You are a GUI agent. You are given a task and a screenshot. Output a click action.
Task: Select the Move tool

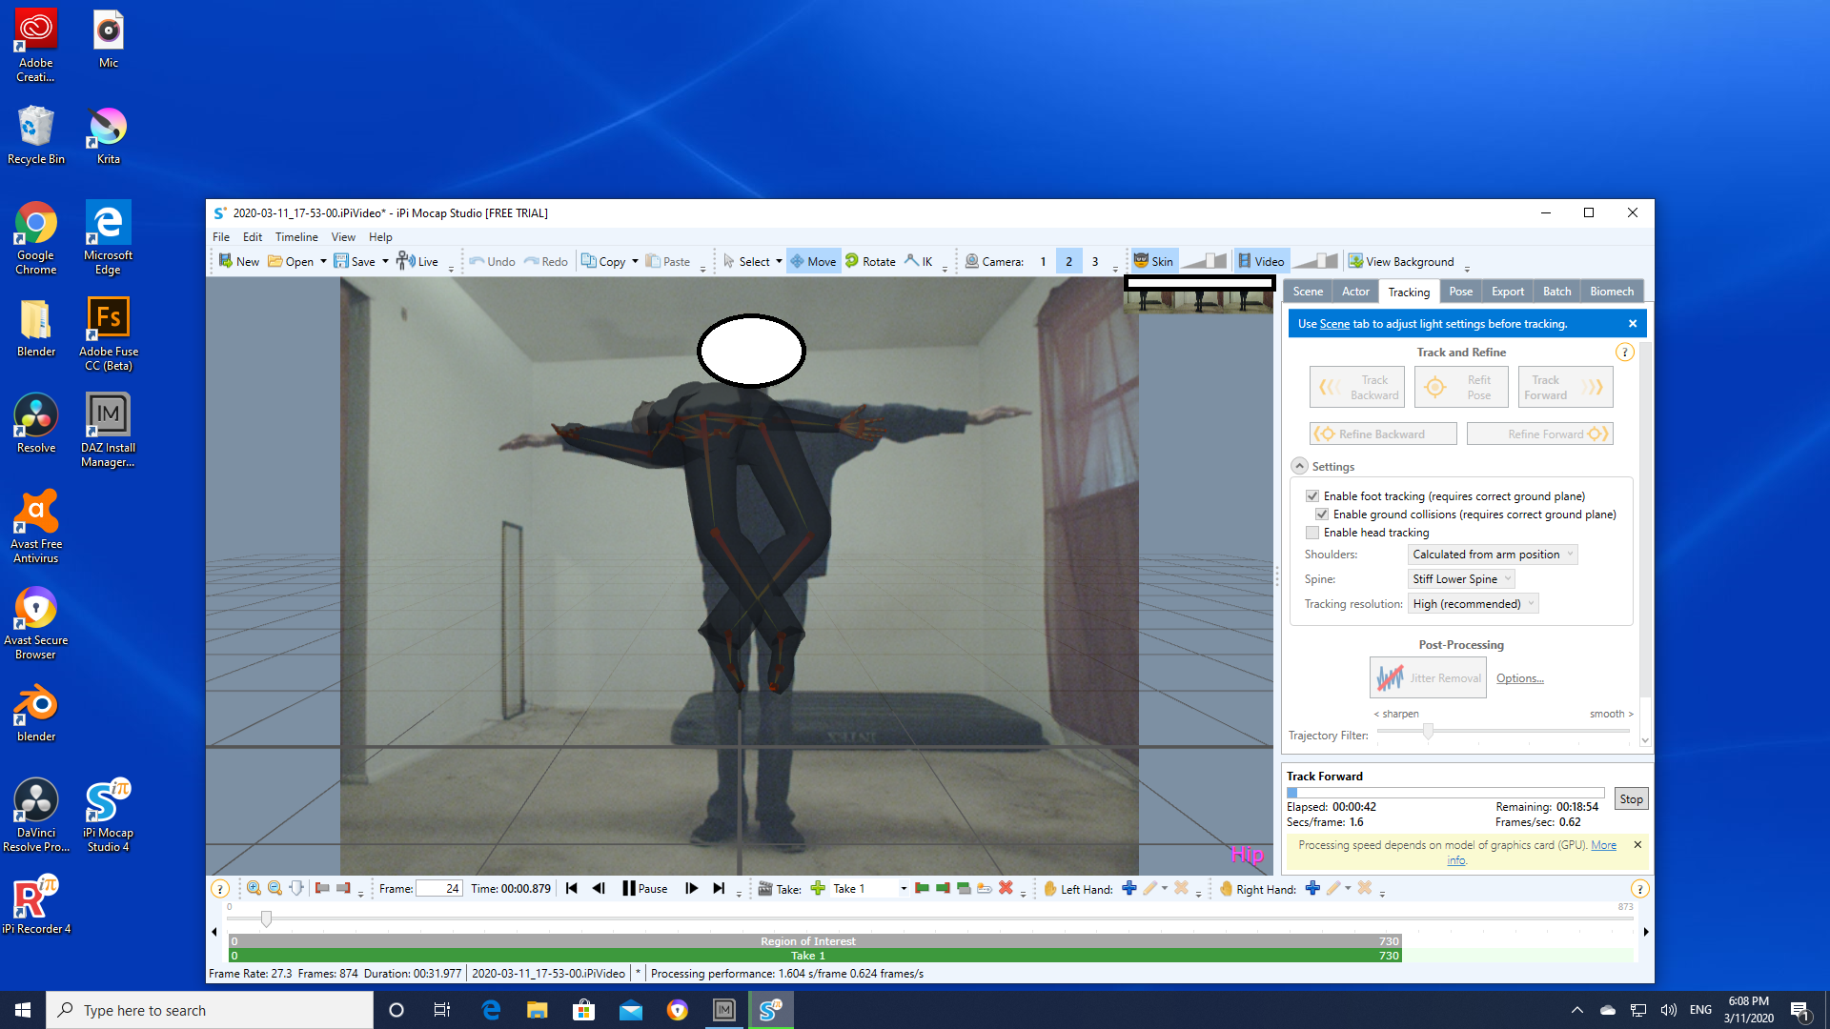(x=813, y=261)
